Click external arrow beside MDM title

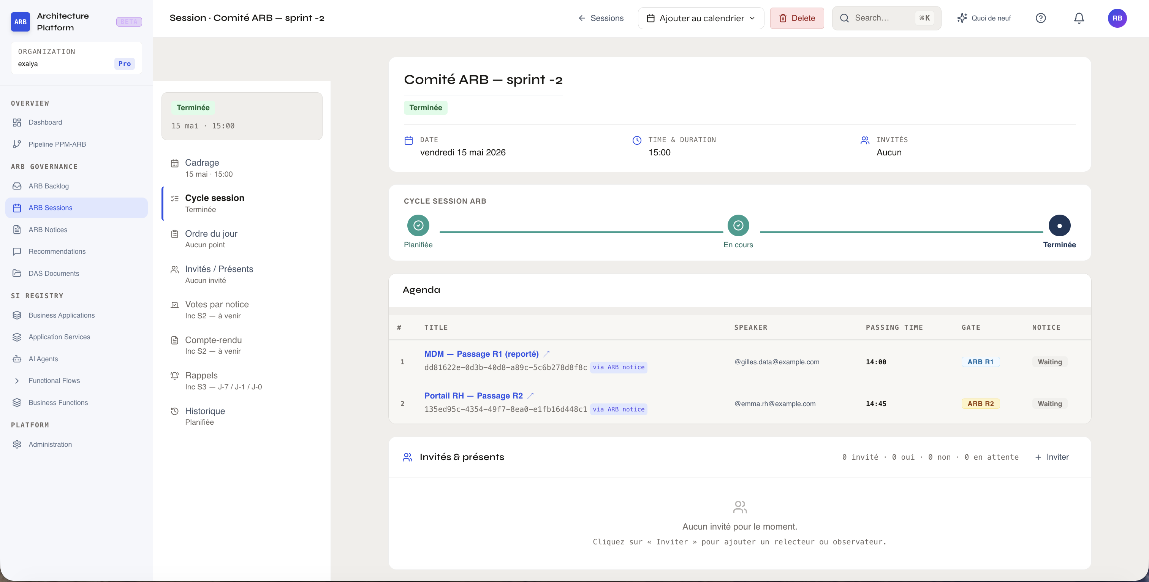(546, 354)
